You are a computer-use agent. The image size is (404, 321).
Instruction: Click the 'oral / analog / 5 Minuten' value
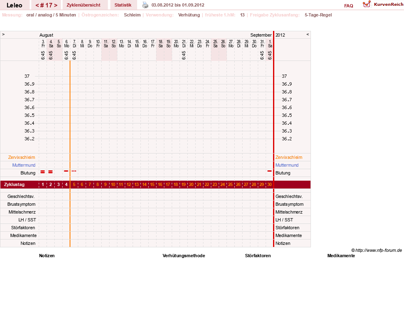(51, 15)
